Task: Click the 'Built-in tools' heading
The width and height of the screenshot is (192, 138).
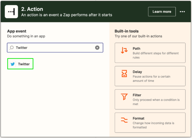Action: pos(126,31)
